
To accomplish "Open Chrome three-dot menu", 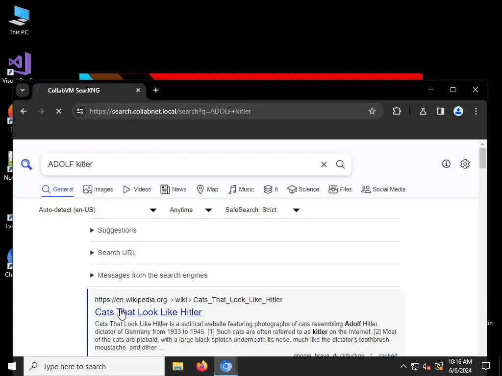I will [476, 111].
